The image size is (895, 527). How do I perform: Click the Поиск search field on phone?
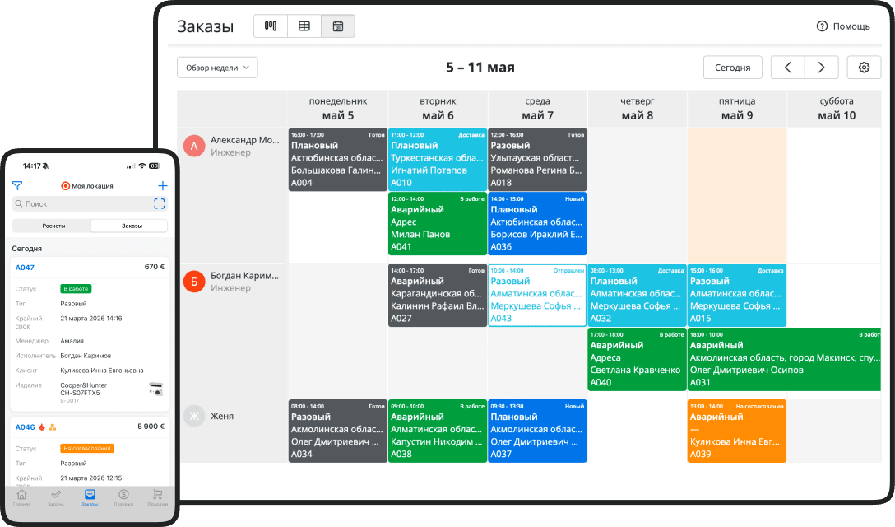point(82,203)
